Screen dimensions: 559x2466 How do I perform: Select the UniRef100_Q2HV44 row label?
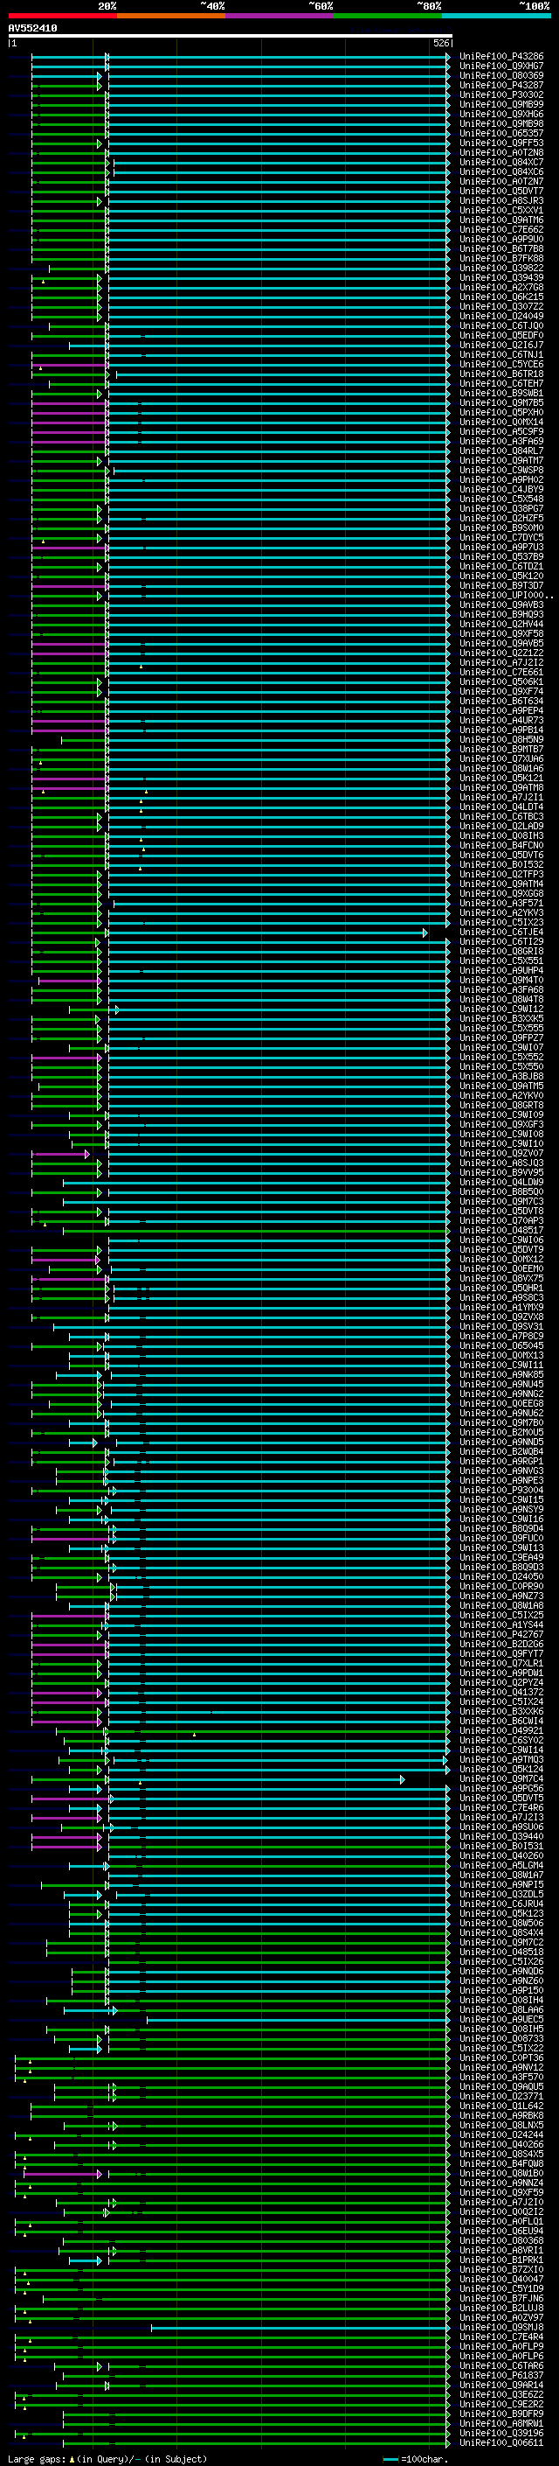(501, 625)
